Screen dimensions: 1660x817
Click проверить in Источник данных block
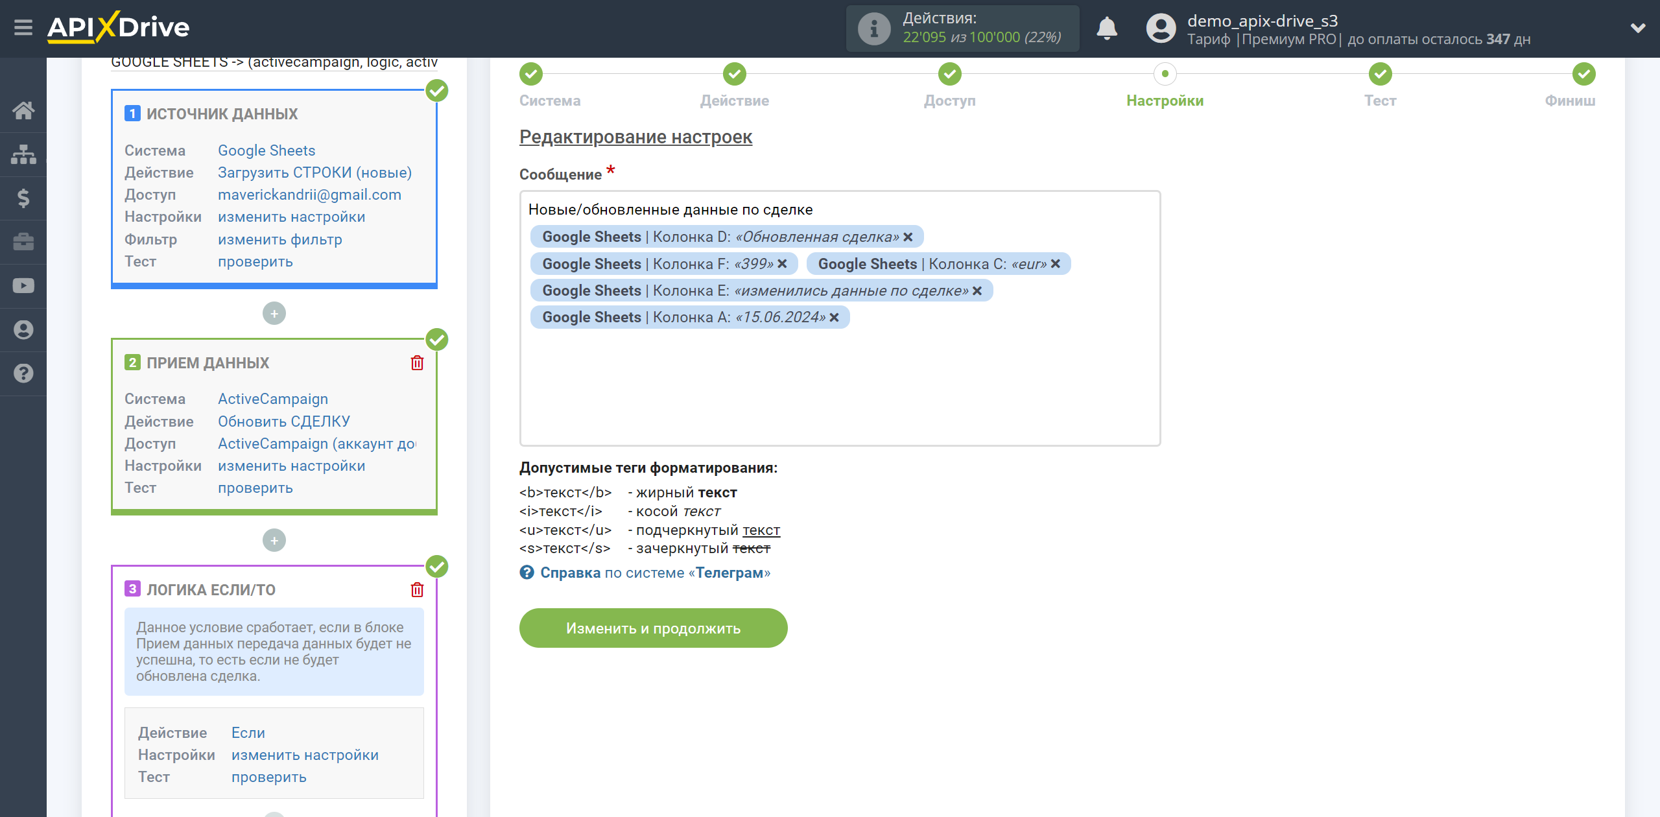(x=255, y=261)
